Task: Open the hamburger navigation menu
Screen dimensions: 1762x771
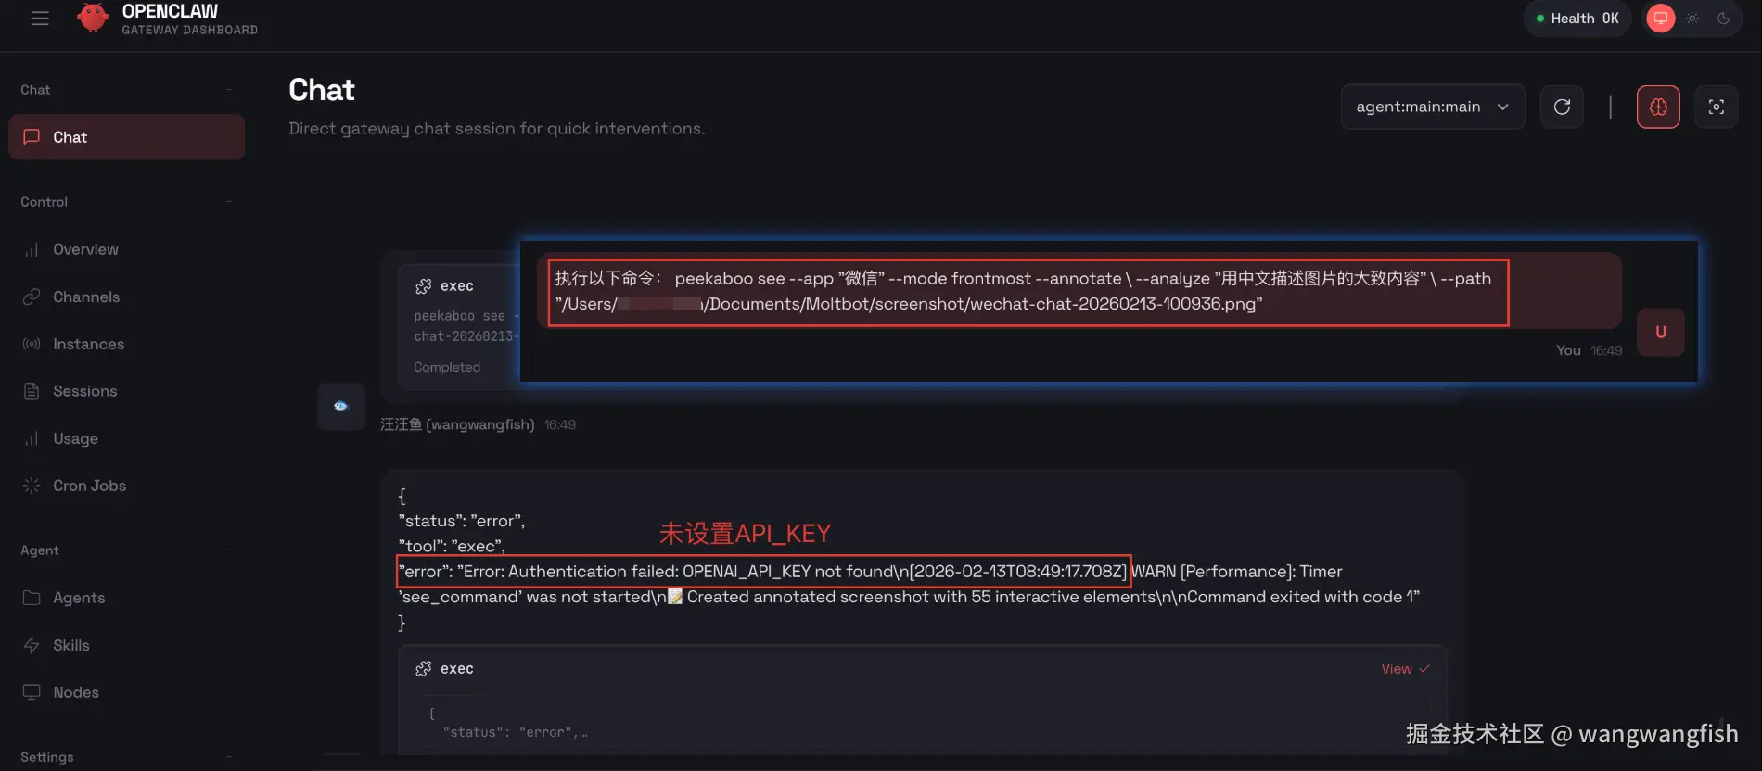Action: click(x=40, y=19)
